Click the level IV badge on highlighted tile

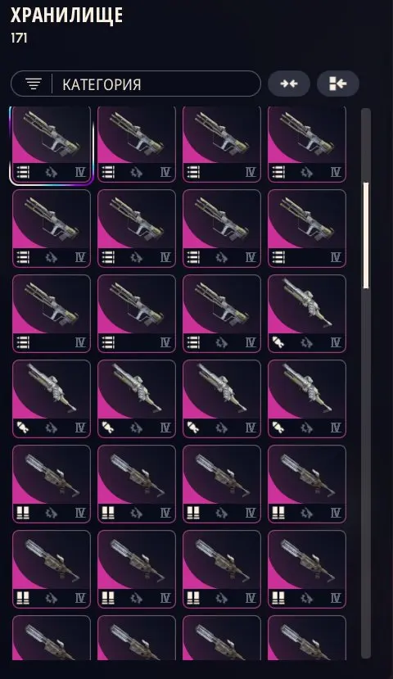pos(80,172)
